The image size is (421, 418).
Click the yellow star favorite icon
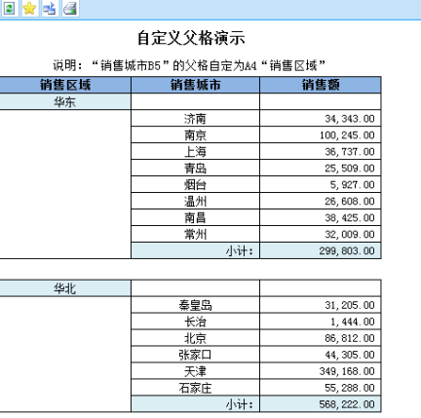click(29, 8)
